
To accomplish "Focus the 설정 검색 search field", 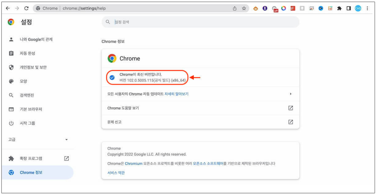I will tap(200, 22).
